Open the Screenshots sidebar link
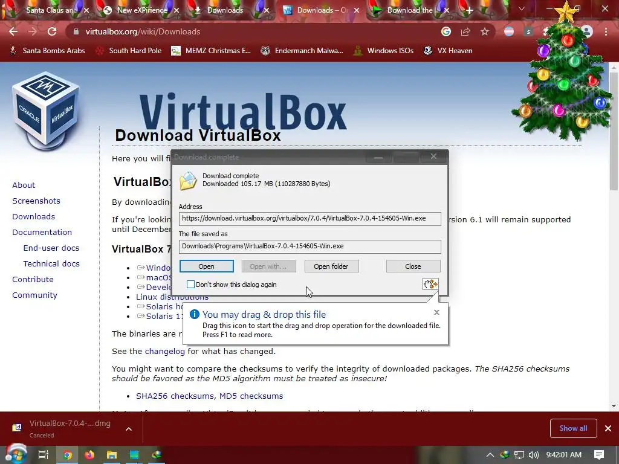Viewport: 619px width, 464px height. (36, 201)
